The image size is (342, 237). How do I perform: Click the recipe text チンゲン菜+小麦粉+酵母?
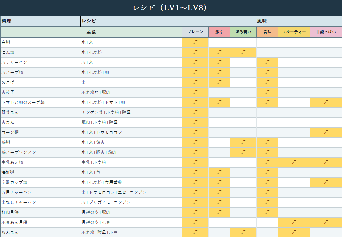tap(106, 113)
